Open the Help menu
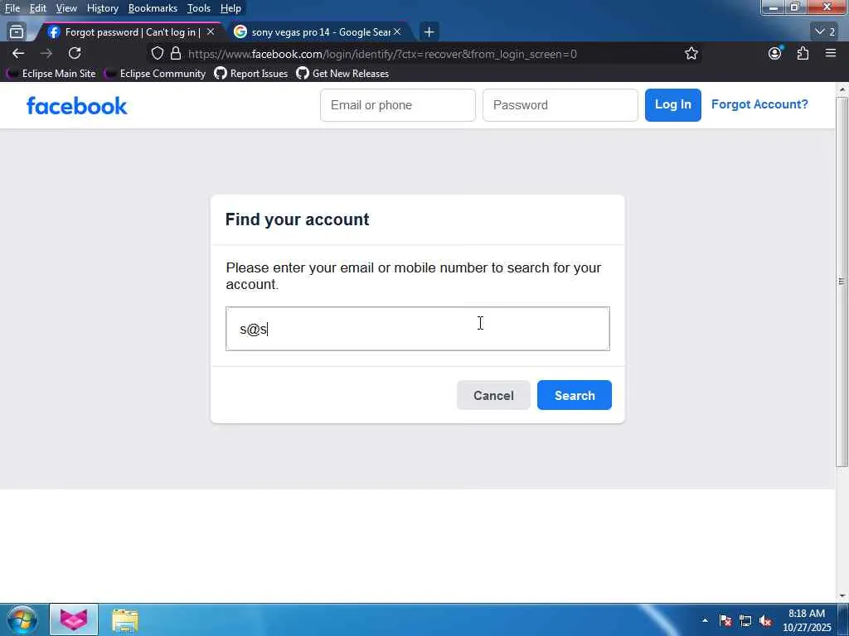This screenshot has height=636, width=849. tap(230, 8)
